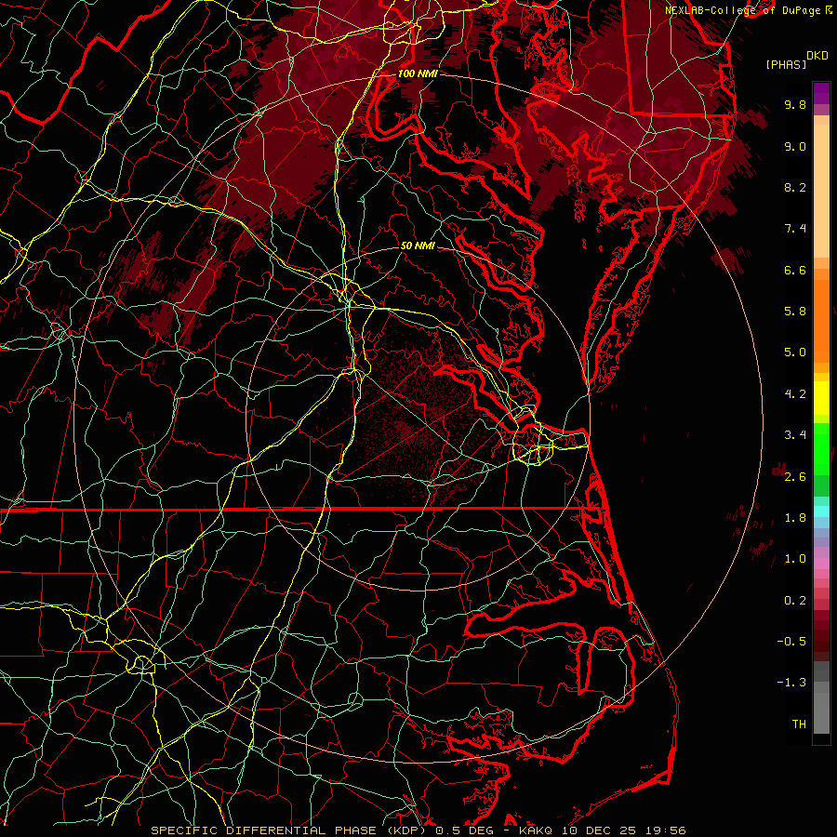Click the 0.2 scale value
The height and width of the screenshot is (837, 837).
coord(795,601)
